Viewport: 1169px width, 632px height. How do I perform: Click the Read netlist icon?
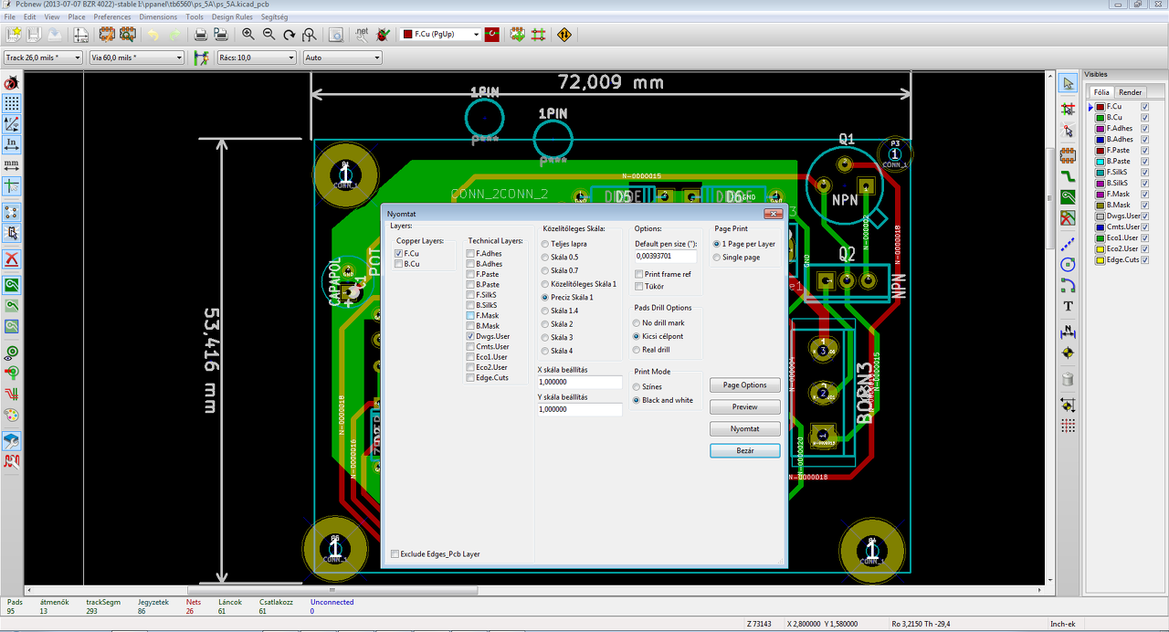(x=361, y=35)
